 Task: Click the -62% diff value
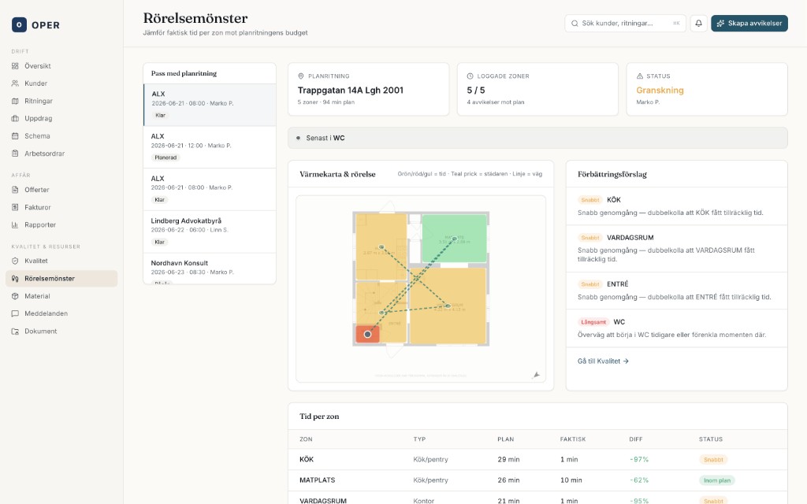click(x=638, y=480)
